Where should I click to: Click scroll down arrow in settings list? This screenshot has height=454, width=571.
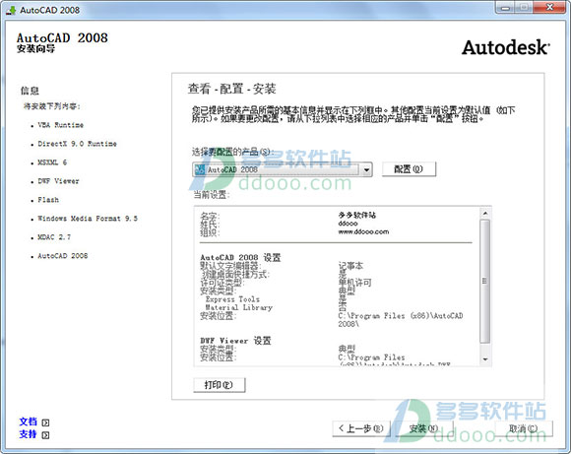[484, 359]
